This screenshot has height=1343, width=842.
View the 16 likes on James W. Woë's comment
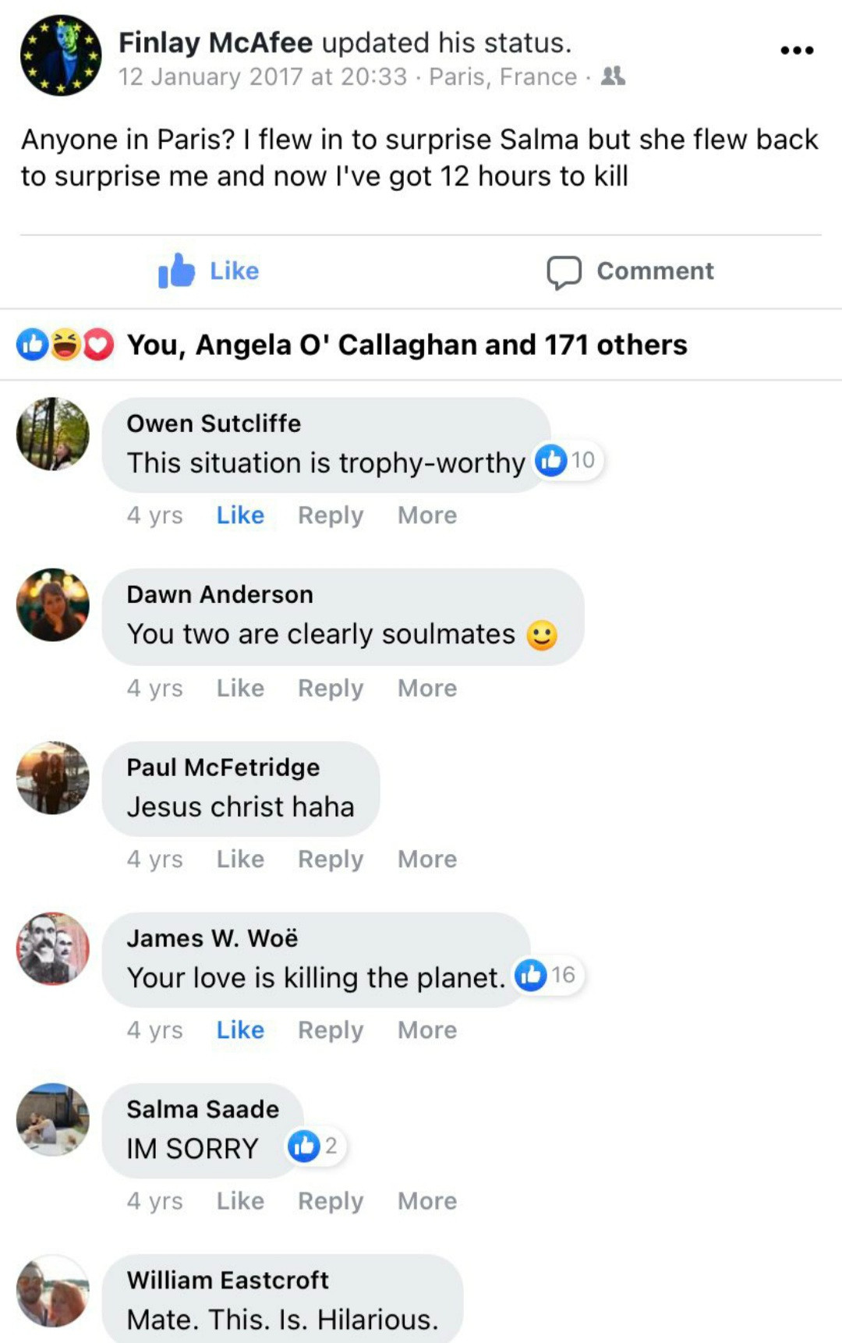pos(547,976)
